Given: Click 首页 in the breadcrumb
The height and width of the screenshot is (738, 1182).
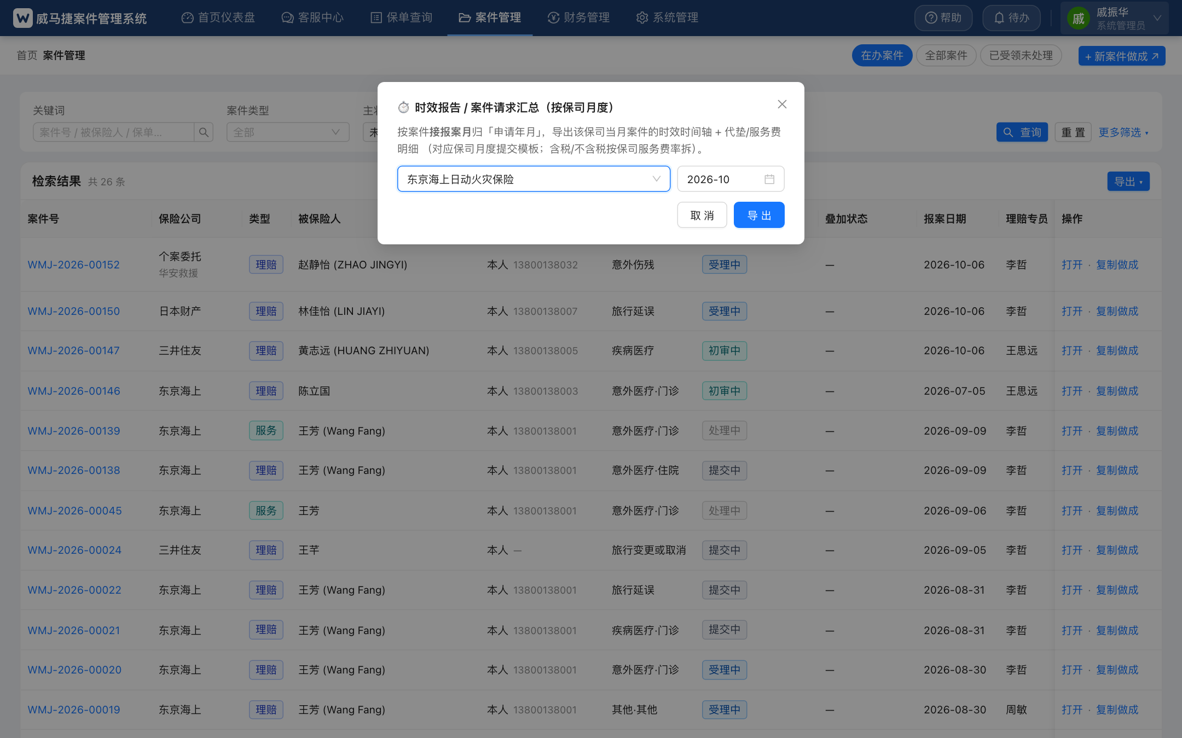Looking at the screenshot, I should tap(27, 55).
